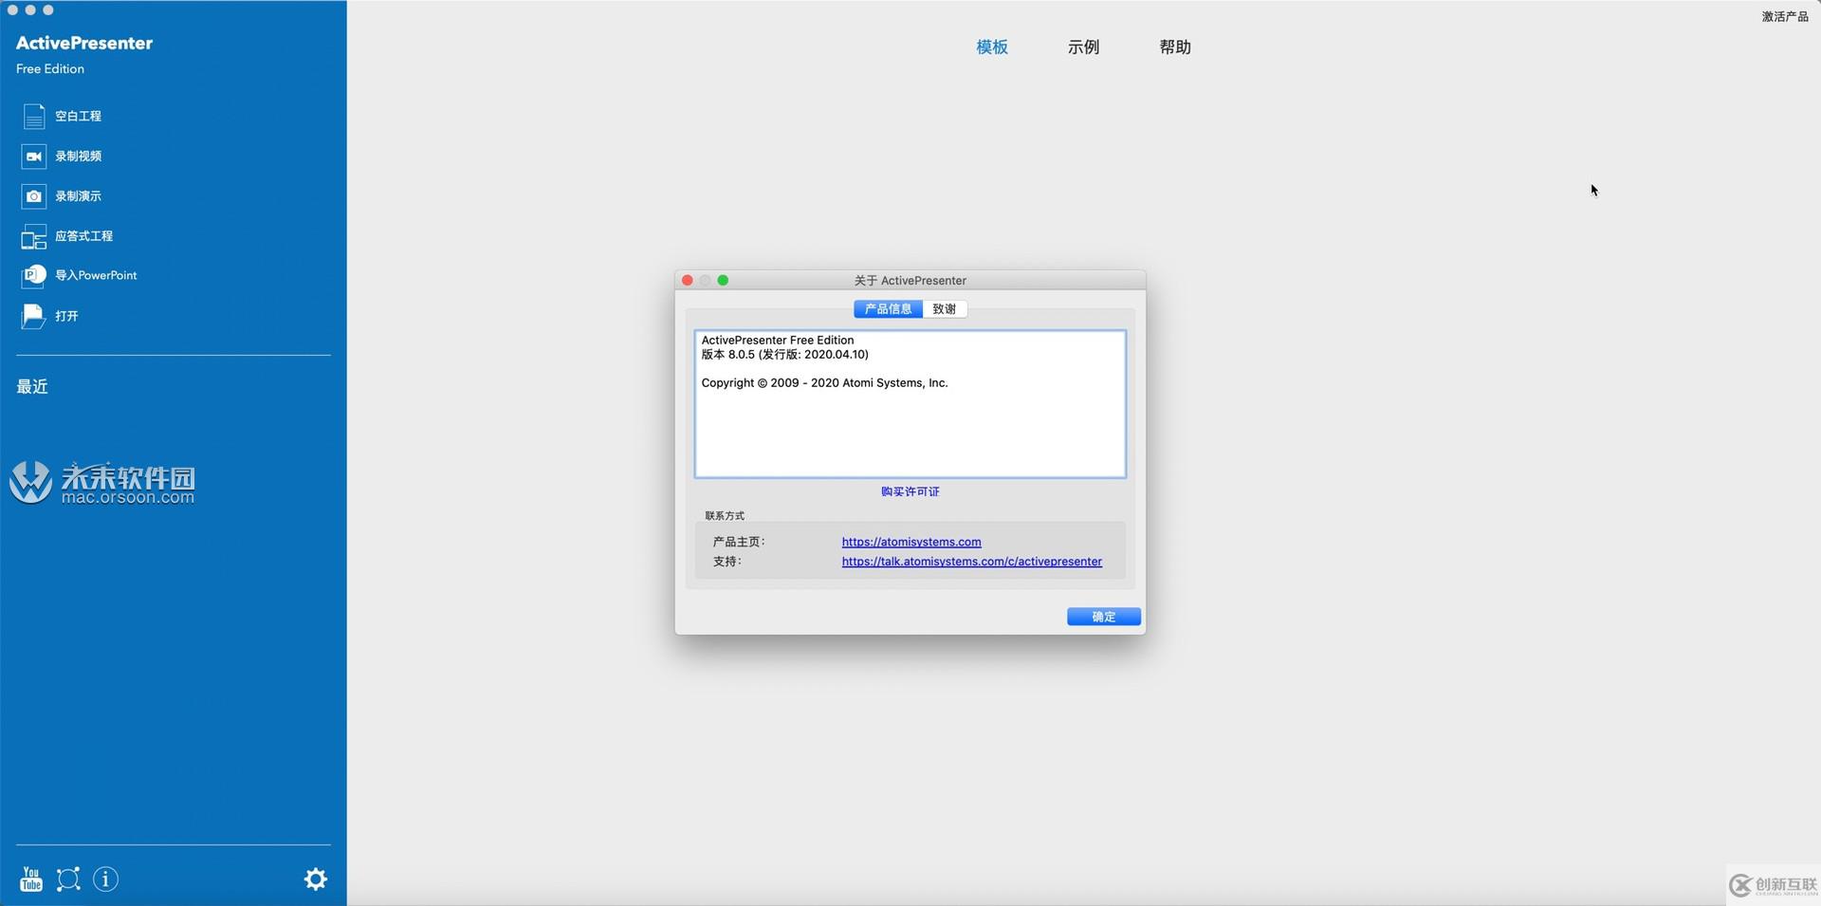Click the ActivePresenter logo title in sidebar
The image size is (1821, 906).
click(84, 44)
